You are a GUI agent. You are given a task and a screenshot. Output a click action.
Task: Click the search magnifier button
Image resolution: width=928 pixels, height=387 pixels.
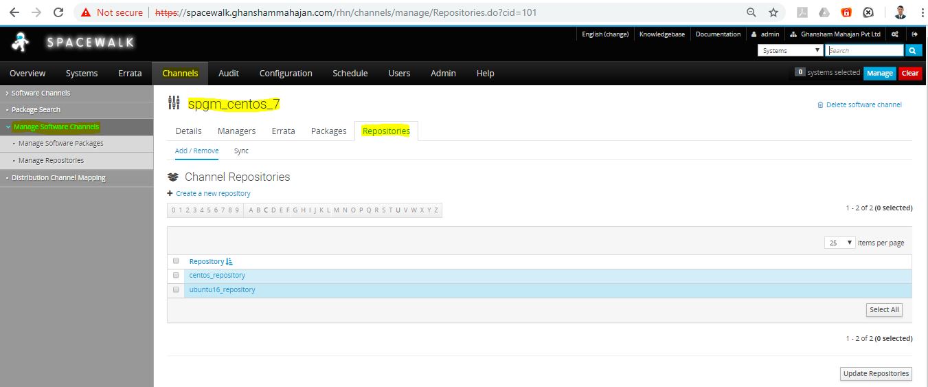913,50
